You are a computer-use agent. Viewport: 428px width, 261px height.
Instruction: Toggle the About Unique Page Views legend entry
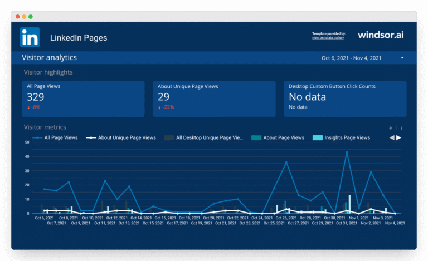pos(121,138)
